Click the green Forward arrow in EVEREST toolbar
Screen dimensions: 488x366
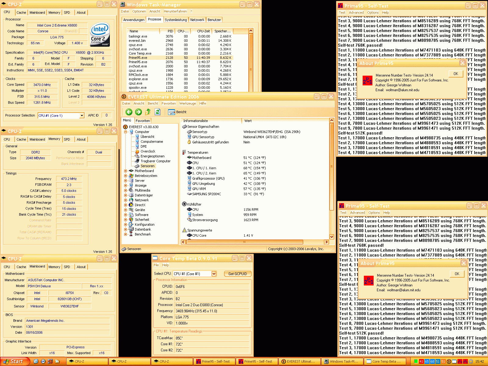pyautogui.click(x=138, y=112)
